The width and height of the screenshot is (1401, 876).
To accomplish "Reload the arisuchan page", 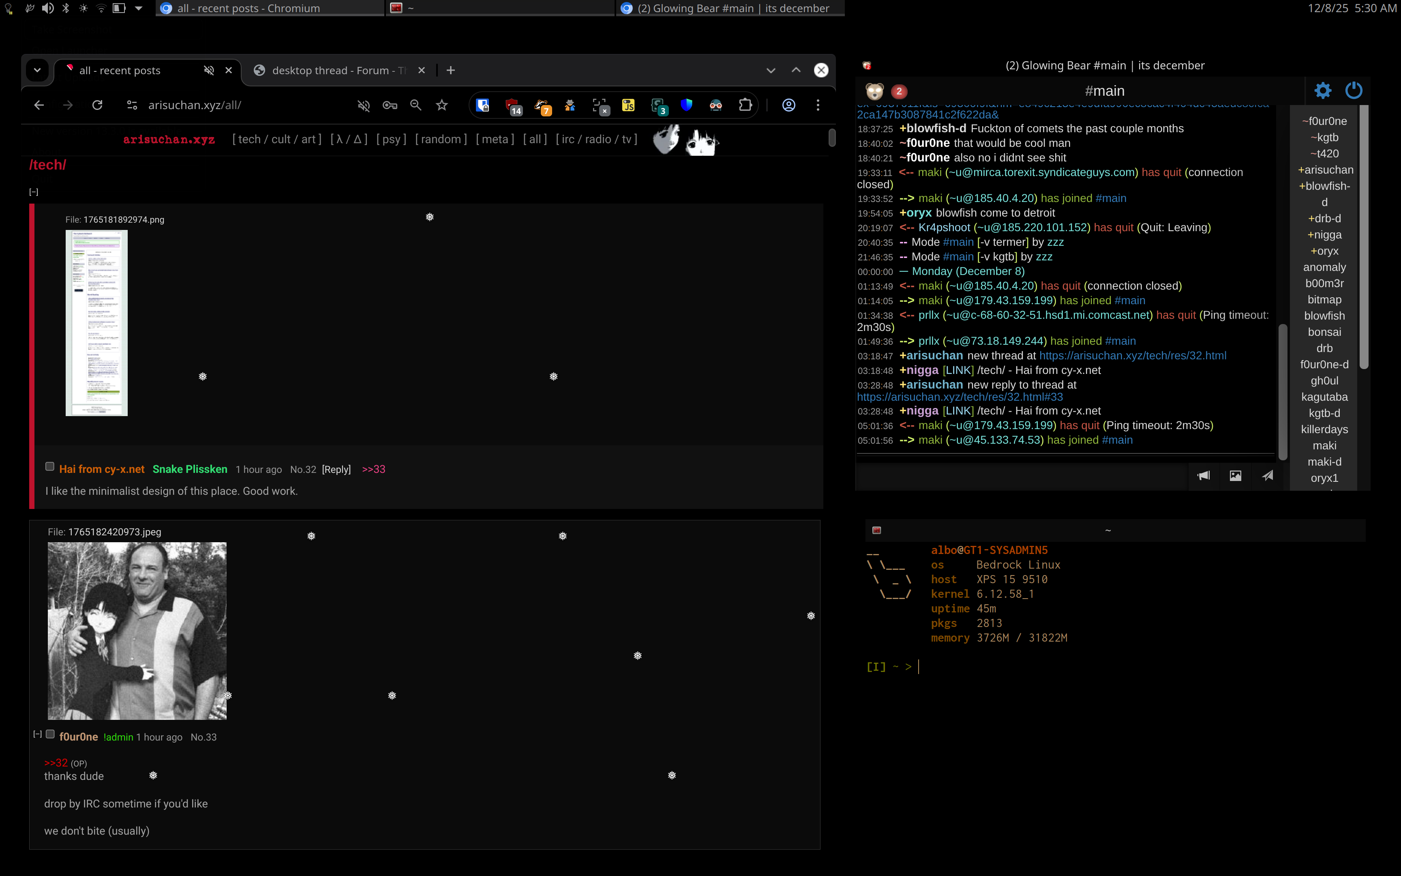I will pyautogui.click(x=97, y=105).
